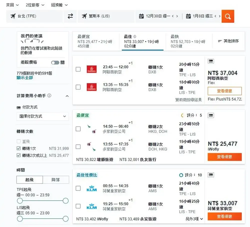Click airline logos on 13:55 flight
The width and height of the screenshot is (250, 227).
pyautogui.click(x=92, y=147)
